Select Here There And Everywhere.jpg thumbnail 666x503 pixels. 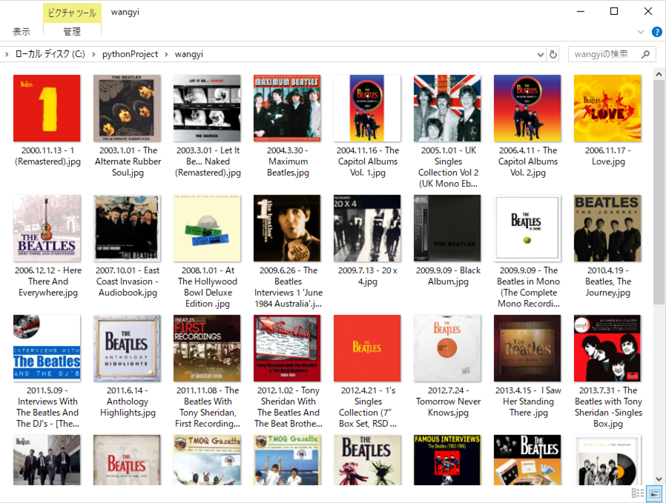click(47, 228)
